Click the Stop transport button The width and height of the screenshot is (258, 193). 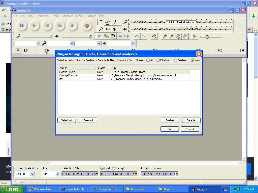coord(47,26)
